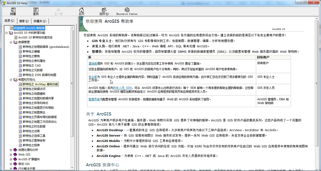Click the page icon for 新特性之 CAD

20,65
